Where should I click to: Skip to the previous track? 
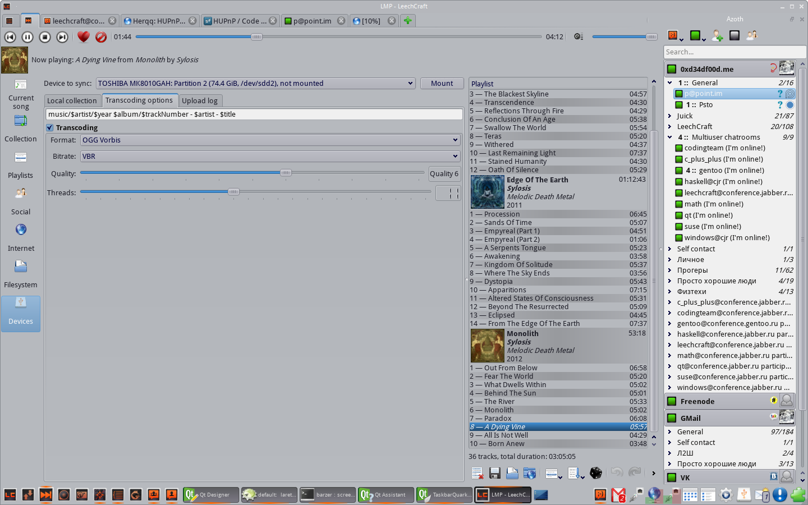10,37
